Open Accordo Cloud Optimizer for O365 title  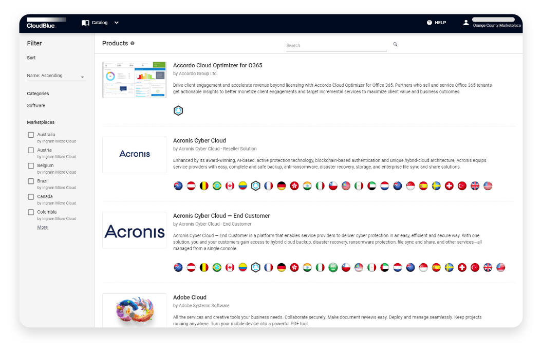coord(218,65)
